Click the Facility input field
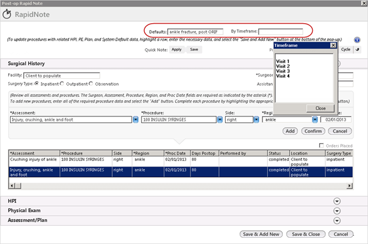Viewport: 368px width, 244px height. [61, 76]
